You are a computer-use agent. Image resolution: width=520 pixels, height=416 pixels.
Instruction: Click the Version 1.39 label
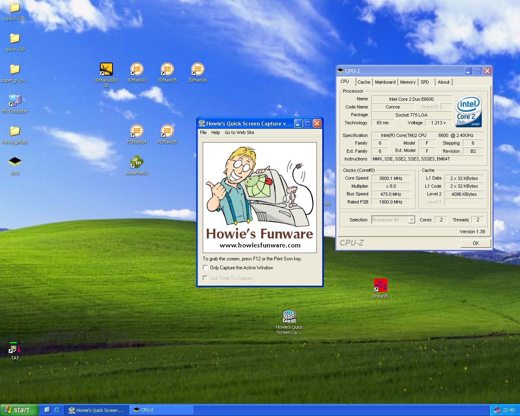(x=472, y=232)
